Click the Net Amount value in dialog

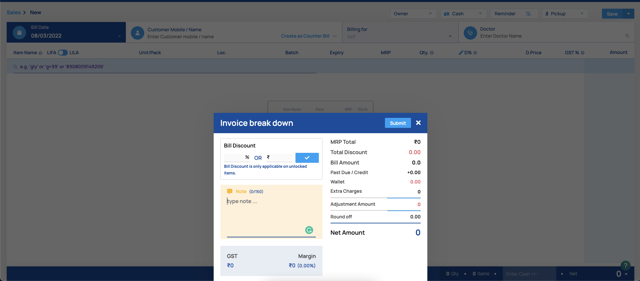point(418,233)
